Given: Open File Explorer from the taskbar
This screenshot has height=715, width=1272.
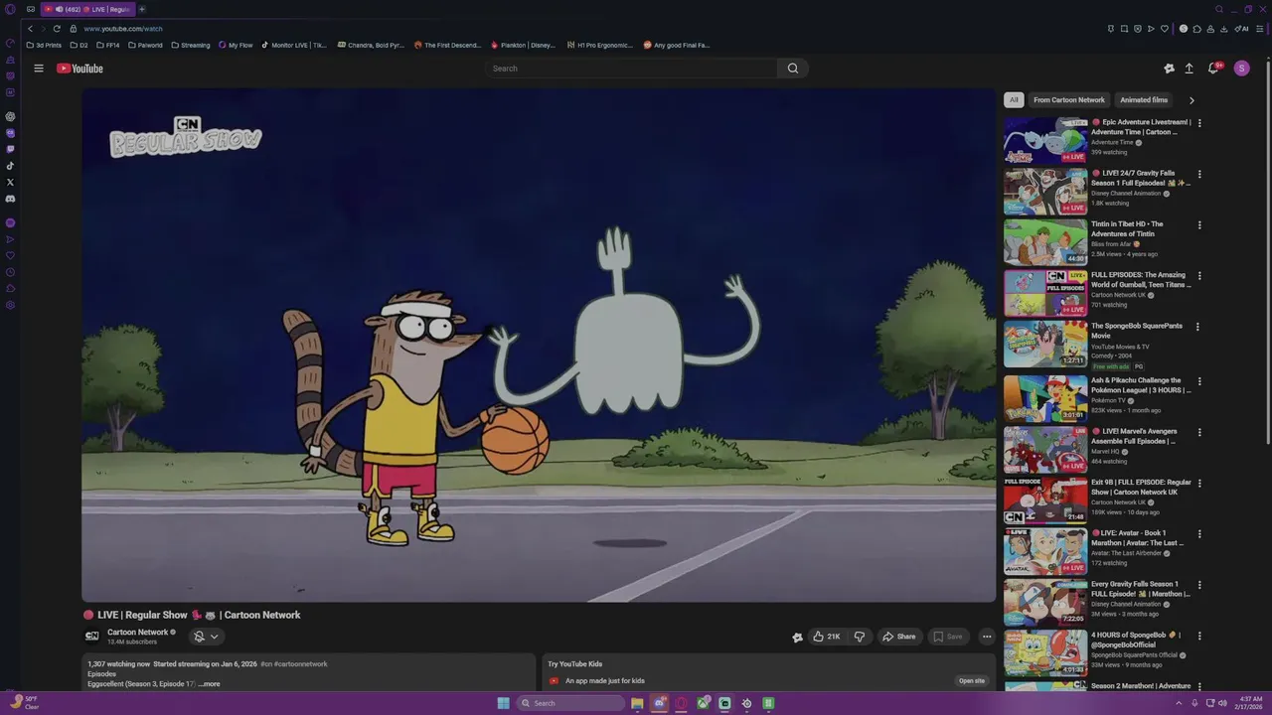Looking at the screenshot, I should click(637, 703).
